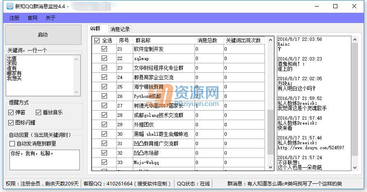This screenshot has height=192, width=367.
Task: Click the auto-reply message text box
Action: 44,160
